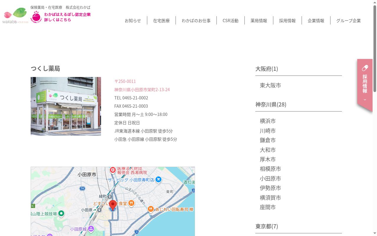This screenshot has height=236, width=377.
Task: Click the TEL 0465-21-0002 text
Action: pyautogui.click(x=131, y=98)
